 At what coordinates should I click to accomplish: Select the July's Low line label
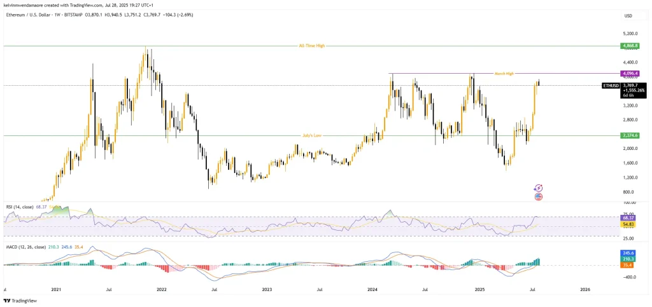click(311, 135)
